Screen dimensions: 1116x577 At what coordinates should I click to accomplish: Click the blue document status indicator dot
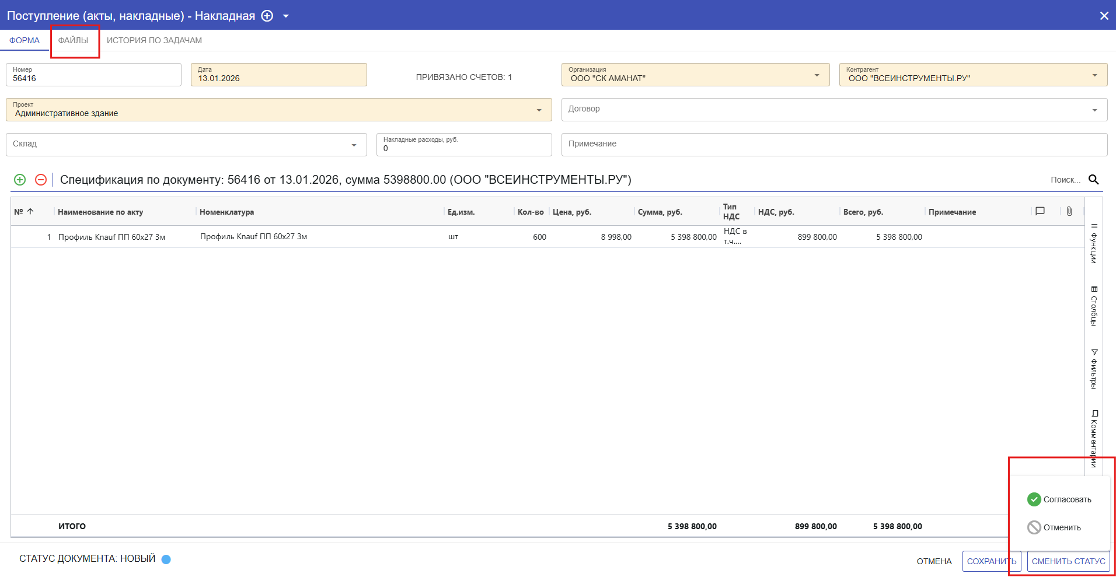166,559
